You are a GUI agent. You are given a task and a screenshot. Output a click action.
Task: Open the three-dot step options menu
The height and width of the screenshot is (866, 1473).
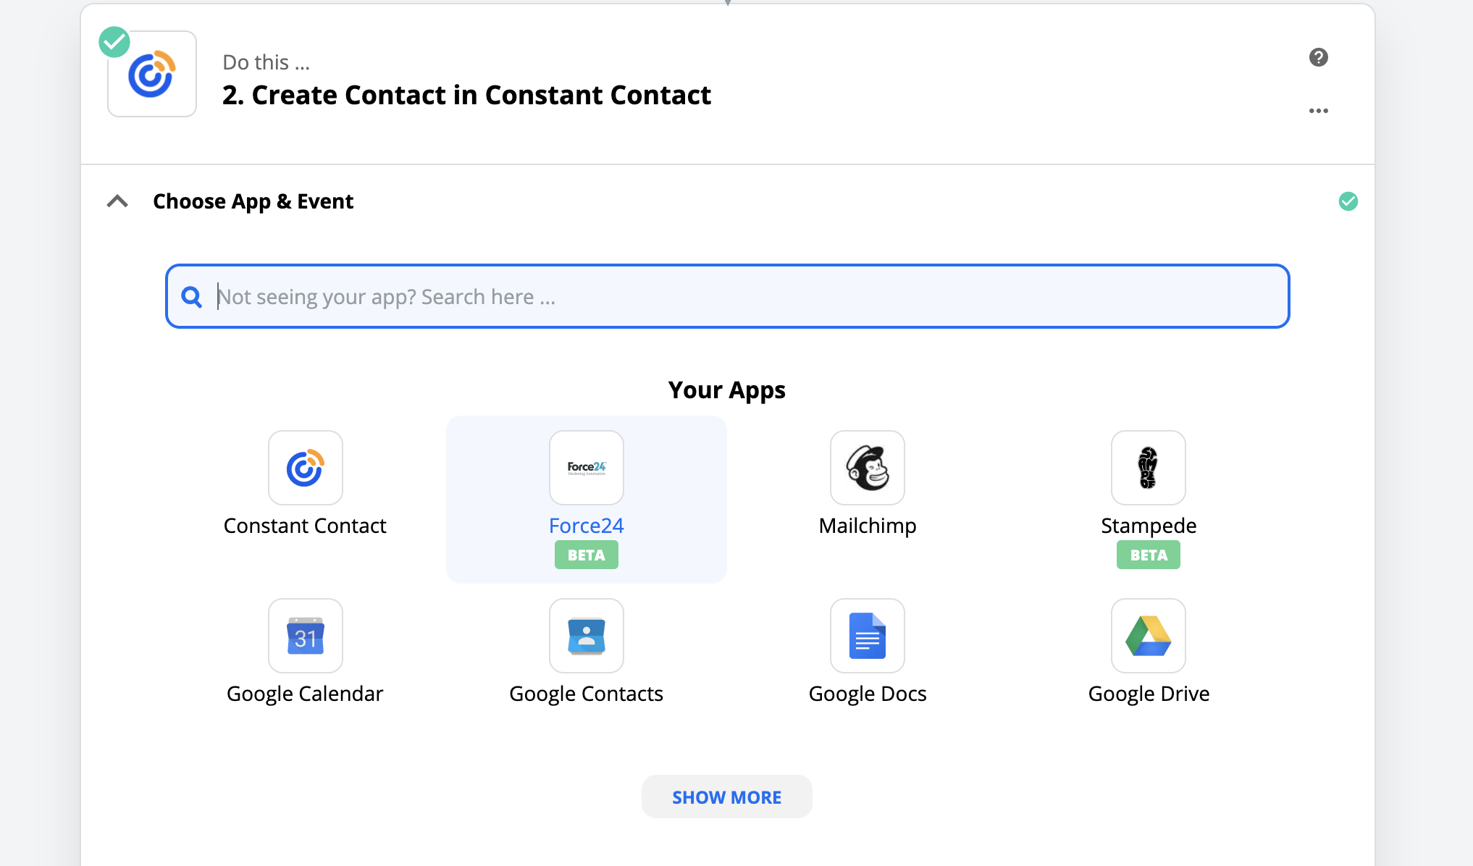1318,111
